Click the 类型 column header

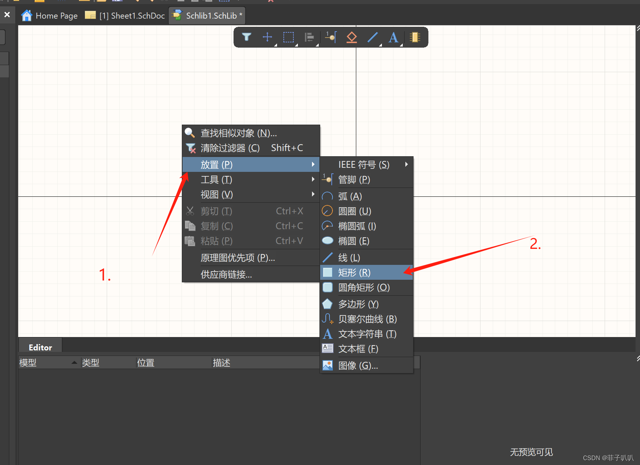(109, 363)
